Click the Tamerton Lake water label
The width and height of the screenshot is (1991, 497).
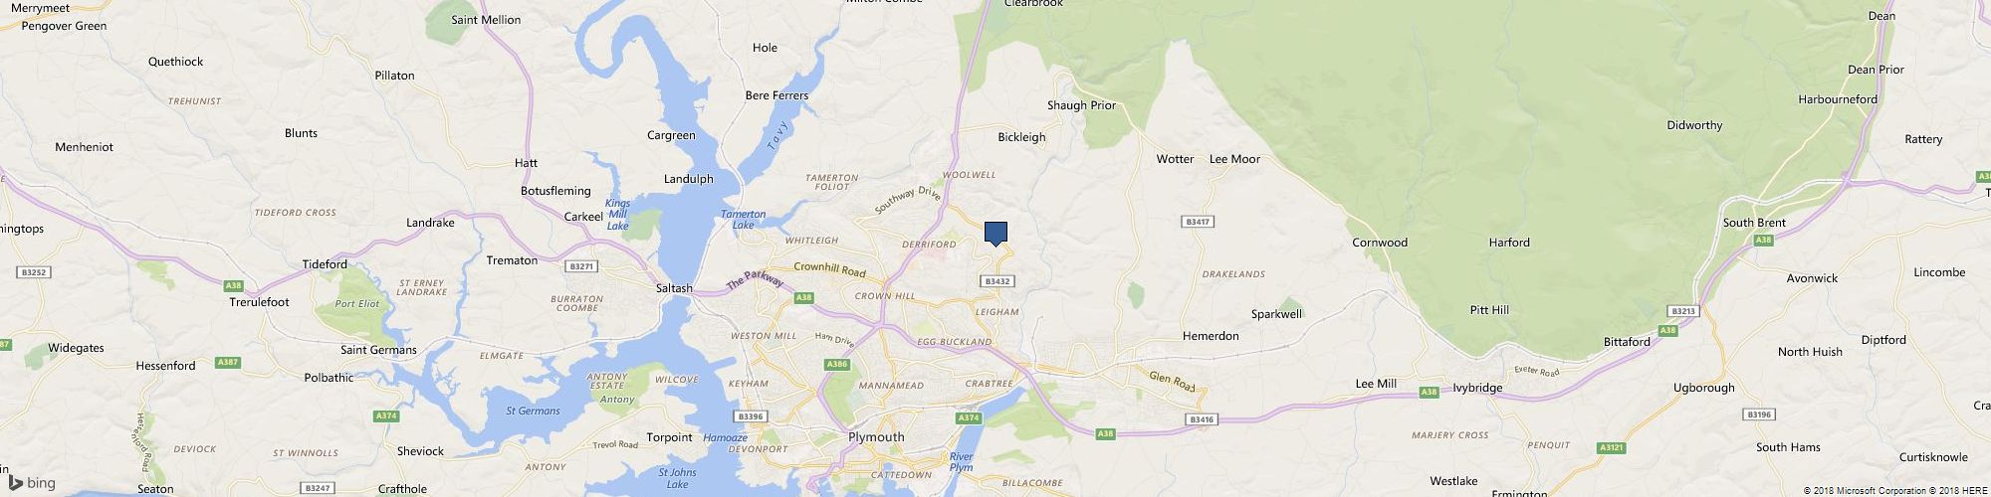743,220
